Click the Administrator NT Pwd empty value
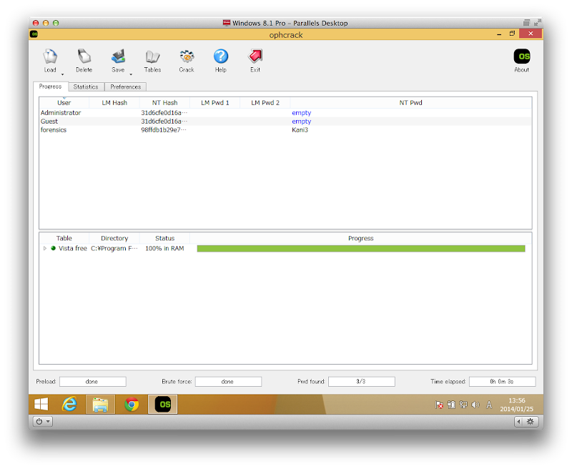The width and height of the screenshot is (572, 469). 301,113
